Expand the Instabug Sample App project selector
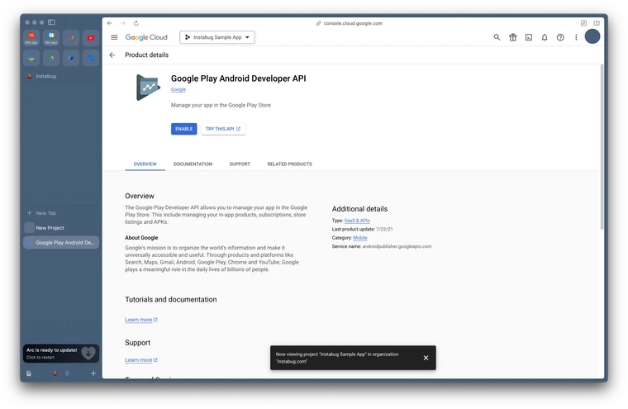628x409 pixels. [216, 37]
